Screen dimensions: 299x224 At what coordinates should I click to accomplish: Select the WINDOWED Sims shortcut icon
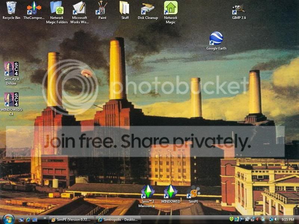click(x=170, y=194)
